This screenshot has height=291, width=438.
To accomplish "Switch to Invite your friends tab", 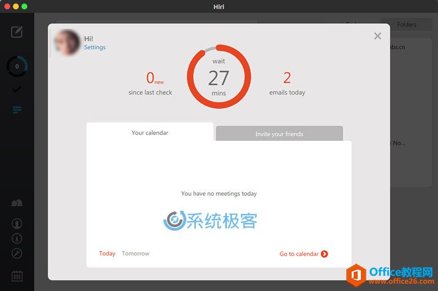I will [279, 134].
